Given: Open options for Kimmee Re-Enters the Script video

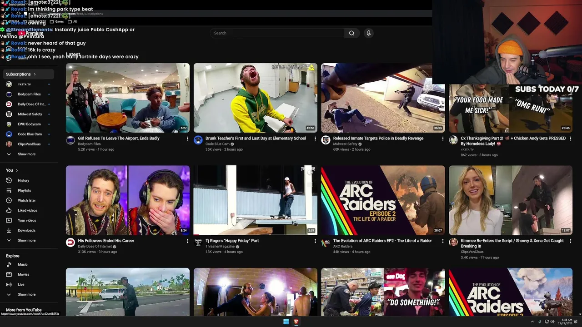Looking at the screenshot, I should tap(571, 241).
